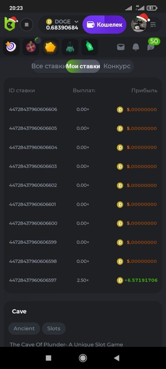The height and width of the screenshot is (369, 166).
Task: Open the notifications bell icon
Action: (136, 47)
